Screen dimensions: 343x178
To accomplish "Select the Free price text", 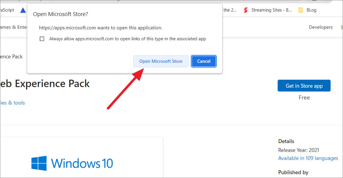I will (x=304, y=97).
